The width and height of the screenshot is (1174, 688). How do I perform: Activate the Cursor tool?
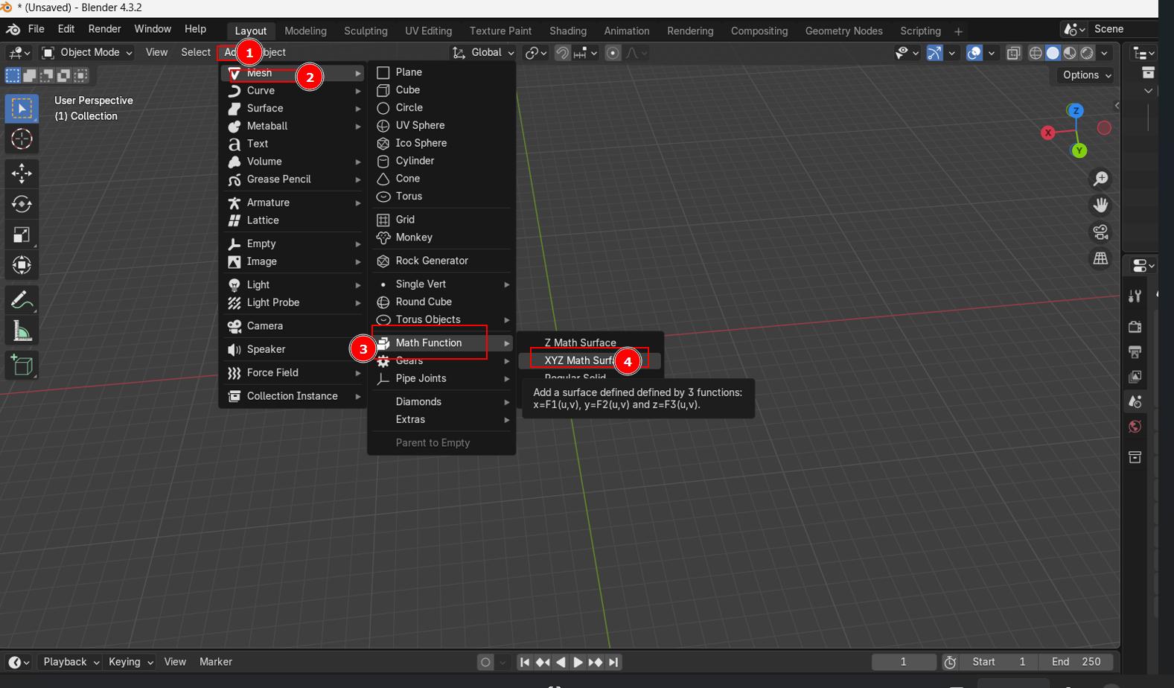click(22, 139)
